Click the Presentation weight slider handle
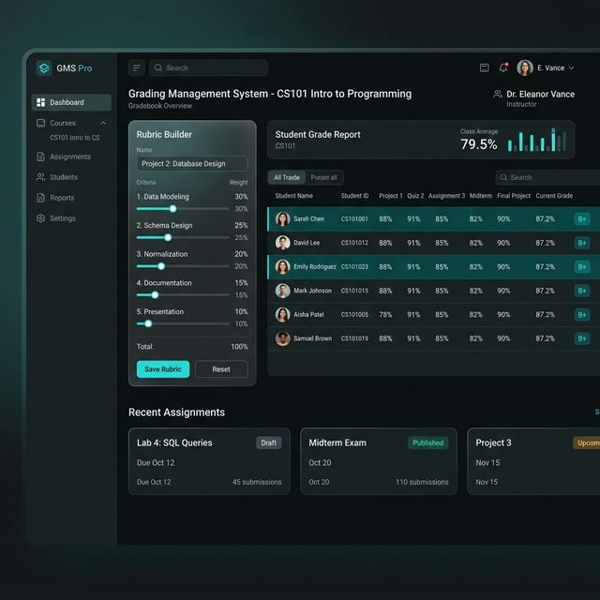The height and width of the screenshot is (600, 600). coord(148,323)
